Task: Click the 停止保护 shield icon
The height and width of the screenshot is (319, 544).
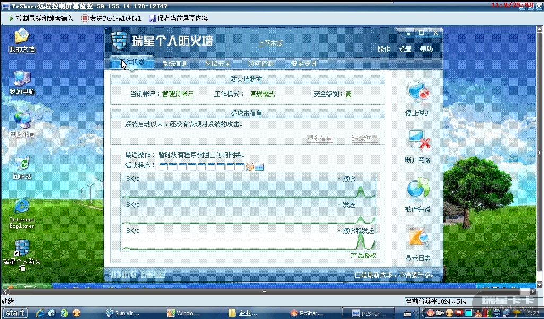Action: tap(418, 92)
